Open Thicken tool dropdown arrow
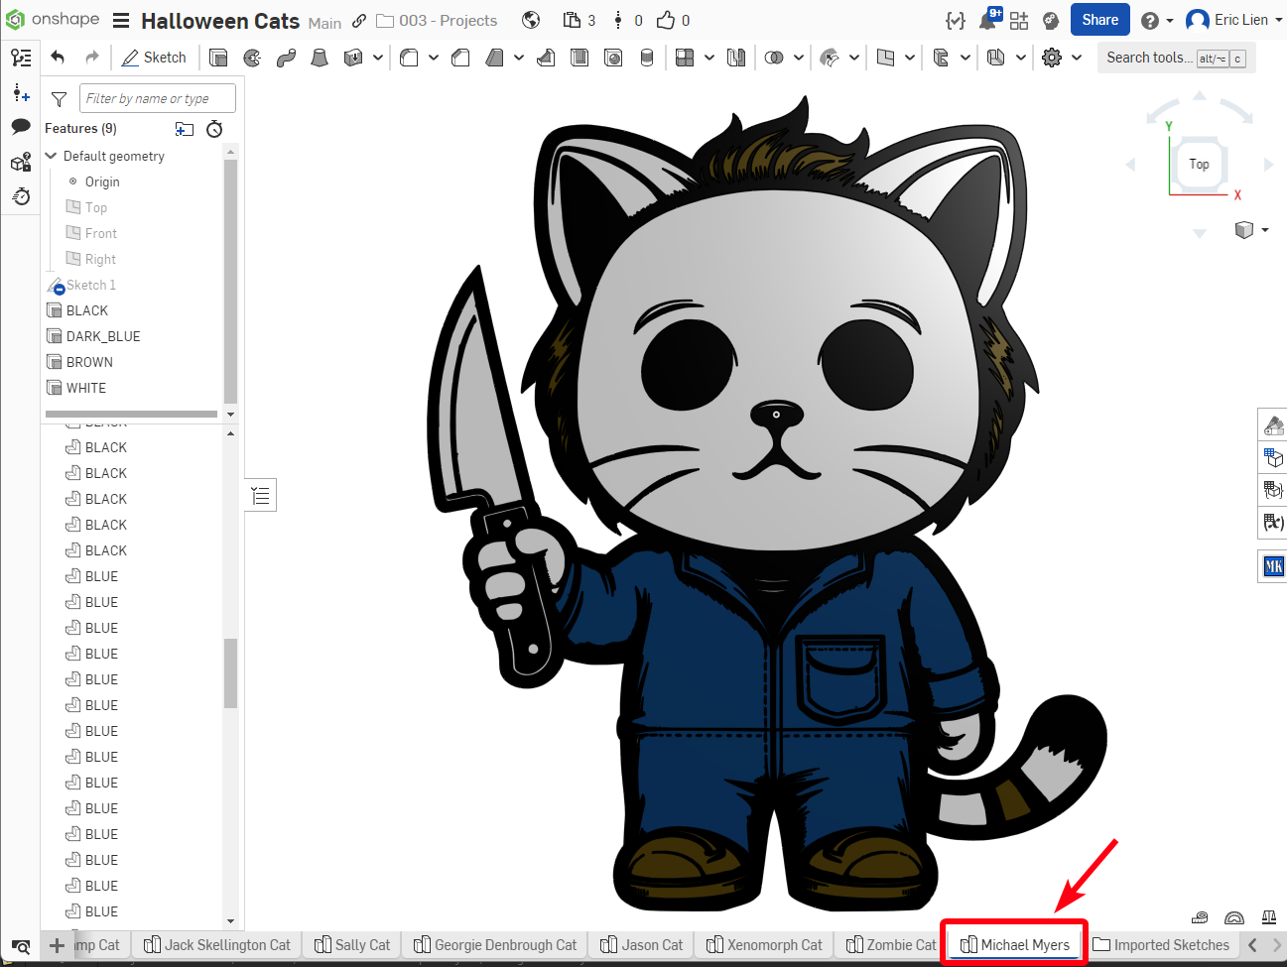Viewport: 1287px width, 967px height. pos(377,58)
